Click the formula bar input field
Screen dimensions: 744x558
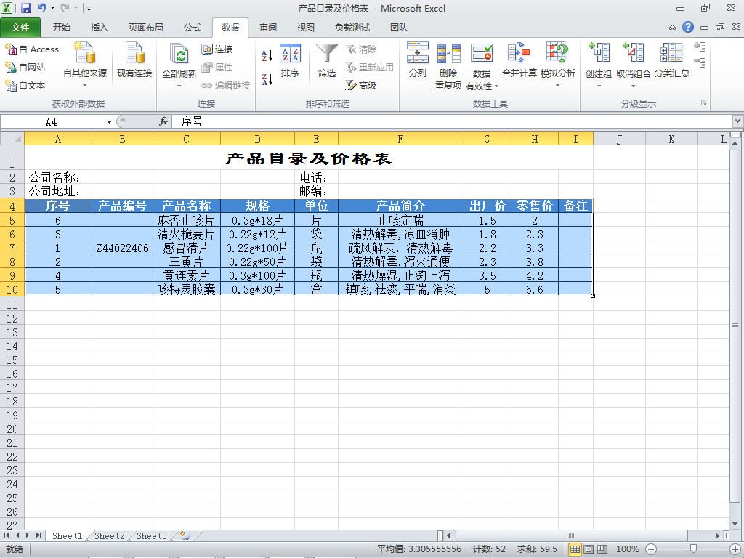click(x=453, y=122)
